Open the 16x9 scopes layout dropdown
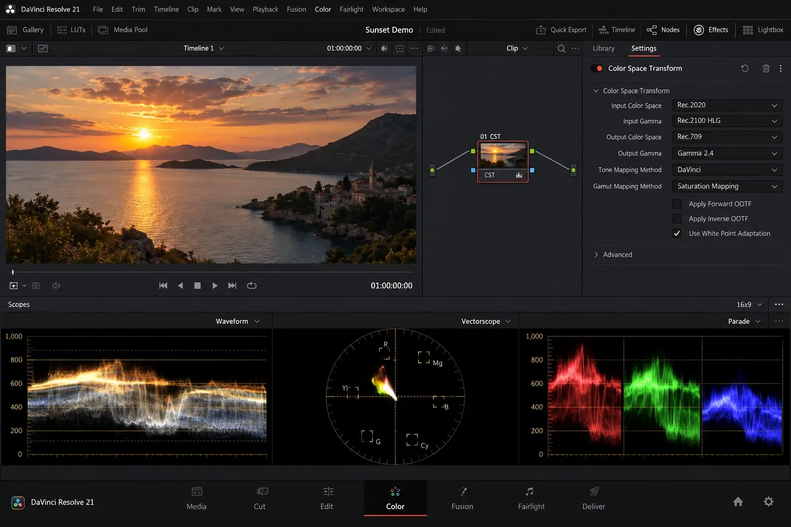This screenshot has height=527, width=791. 749,305
